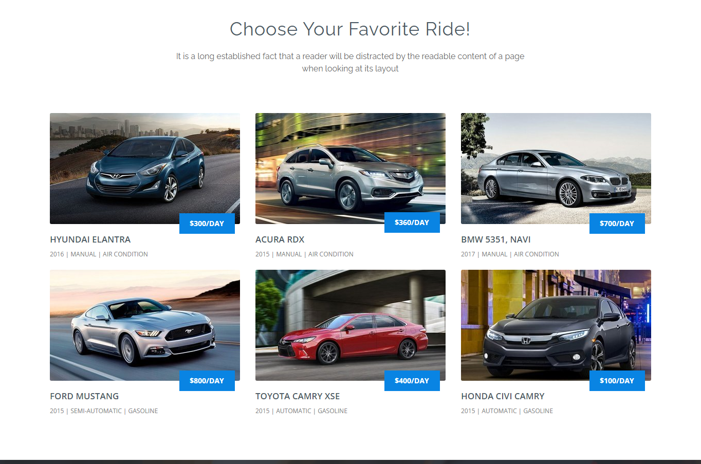
Task: Click the $360/DAY price button
Action: click(x=412, y=222)
